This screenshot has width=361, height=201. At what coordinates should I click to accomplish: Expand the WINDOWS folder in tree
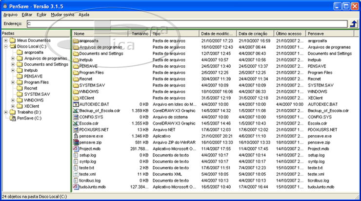(13, 100)
